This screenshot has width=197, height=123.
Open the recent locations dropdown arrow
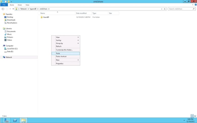[x=10, y=9]
